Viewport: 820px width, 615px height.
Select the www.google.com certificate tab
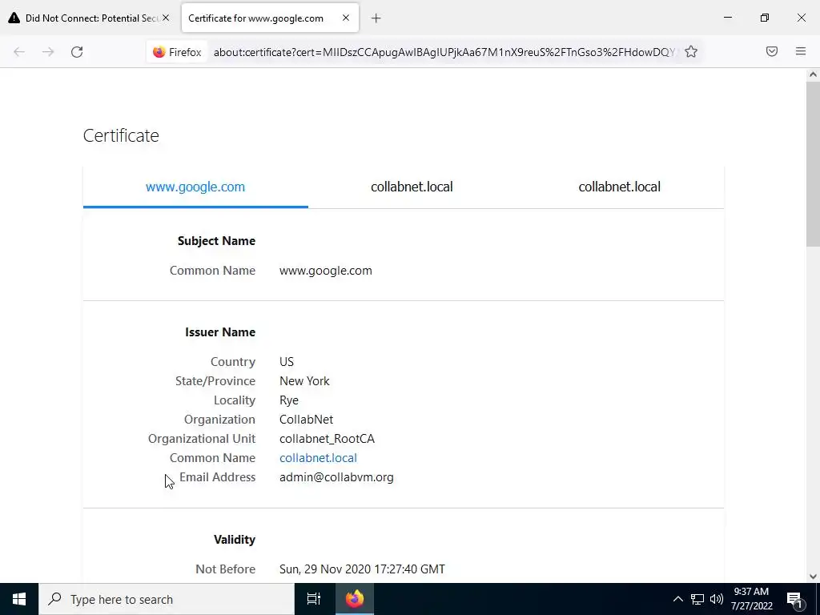(195, 187)
